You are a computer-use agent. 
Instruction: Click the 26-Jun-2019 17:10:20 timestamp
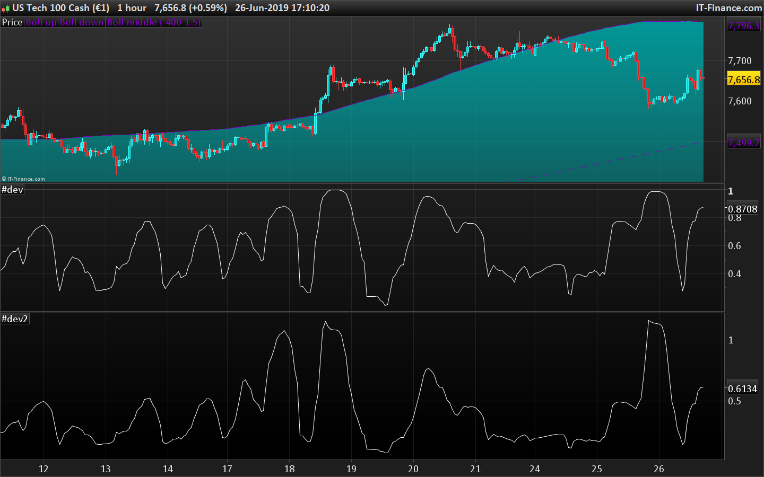pyautogui.click(x=282, y=8)
